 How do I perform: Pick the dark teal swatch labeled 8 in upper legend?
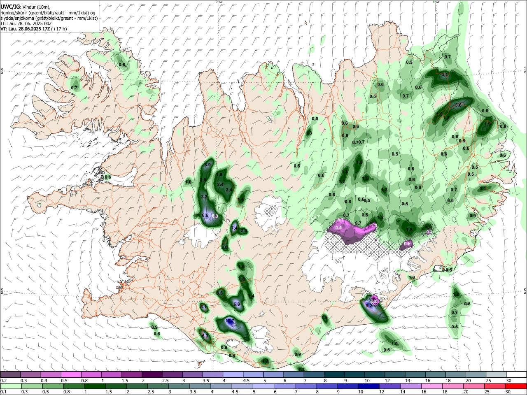tap(334, 374)
